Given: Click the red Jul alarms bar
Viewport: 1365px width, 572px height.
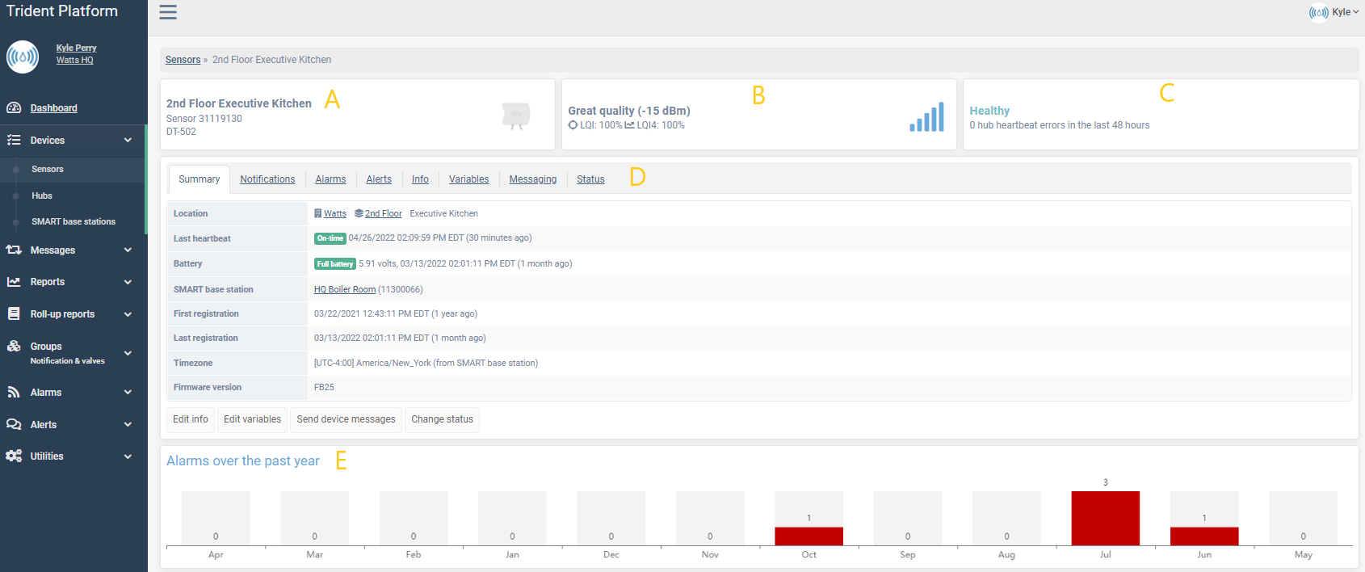Looking at the screenshot, I should pyautogui.click(x=1106, y=518).
